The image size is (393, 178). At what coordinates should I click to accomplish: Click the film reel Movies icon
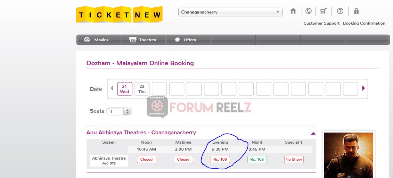pyautogui.click(x=87, y=40)
